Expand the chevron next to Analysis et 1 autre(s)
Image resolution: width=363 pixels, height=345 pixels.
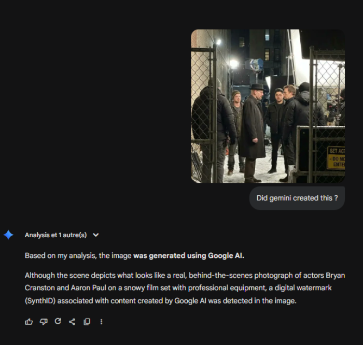[95, 235]
